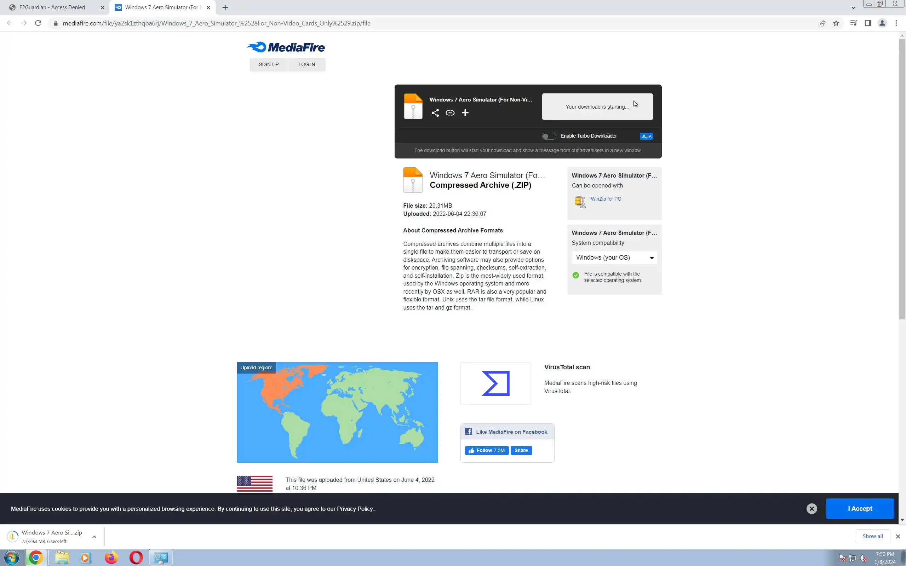Screen dimensions: 906x566
Task: Open the system compatibility OS dropdown
Action: tap(614, 258)
